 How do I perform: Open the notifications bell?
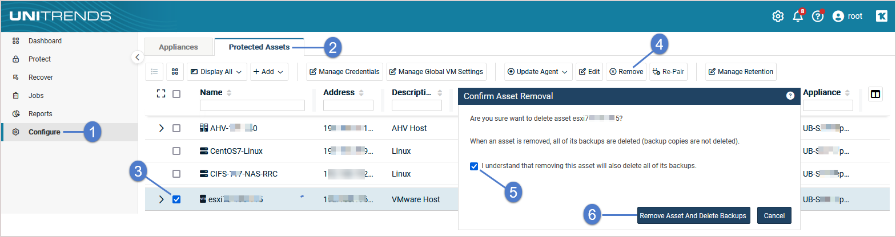tap(798, 17)
